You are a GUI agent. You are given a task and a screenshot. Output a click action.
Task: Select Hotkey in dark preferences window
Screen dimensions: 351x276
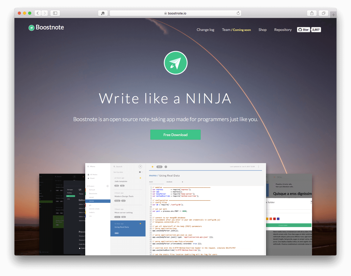[x=69, y=193]
